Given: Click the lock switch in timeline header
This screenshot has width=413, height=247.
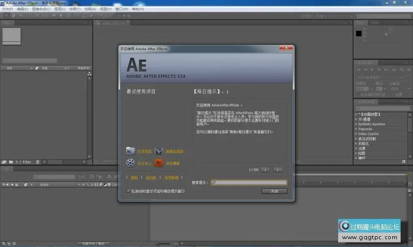Looking at the screenshot, I should [17, 185].
